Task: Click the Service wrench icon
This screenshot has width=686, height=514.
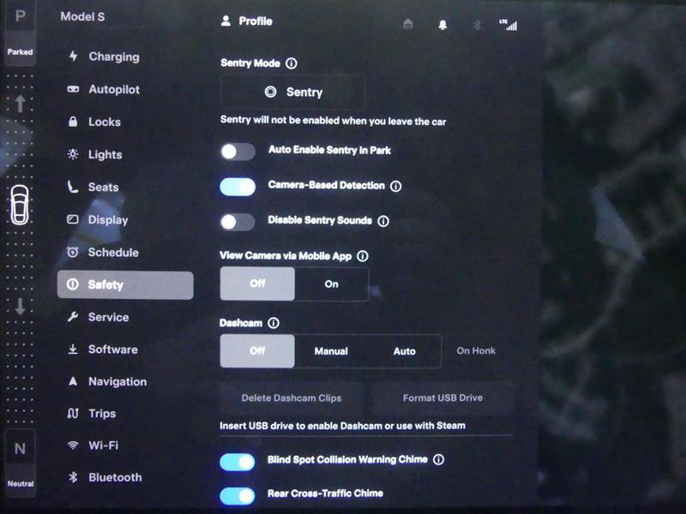Action: [x=73, y=316]
